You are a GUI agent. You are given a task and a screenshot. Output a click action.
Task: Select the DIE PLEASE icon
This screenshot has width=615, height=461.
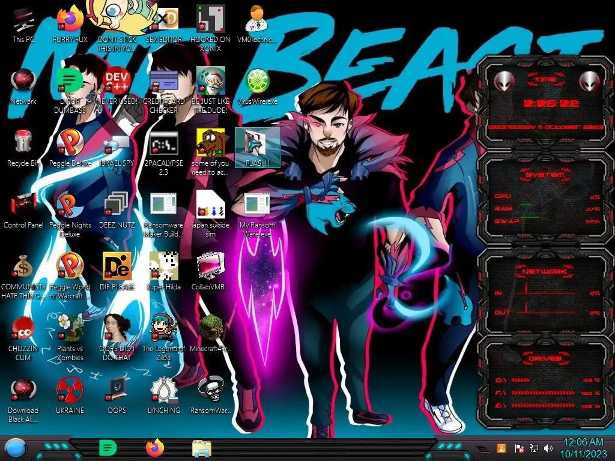117,272
